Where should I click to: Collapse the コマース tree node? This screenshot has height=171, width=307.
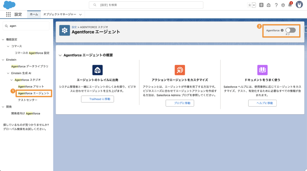coord(8,46)
